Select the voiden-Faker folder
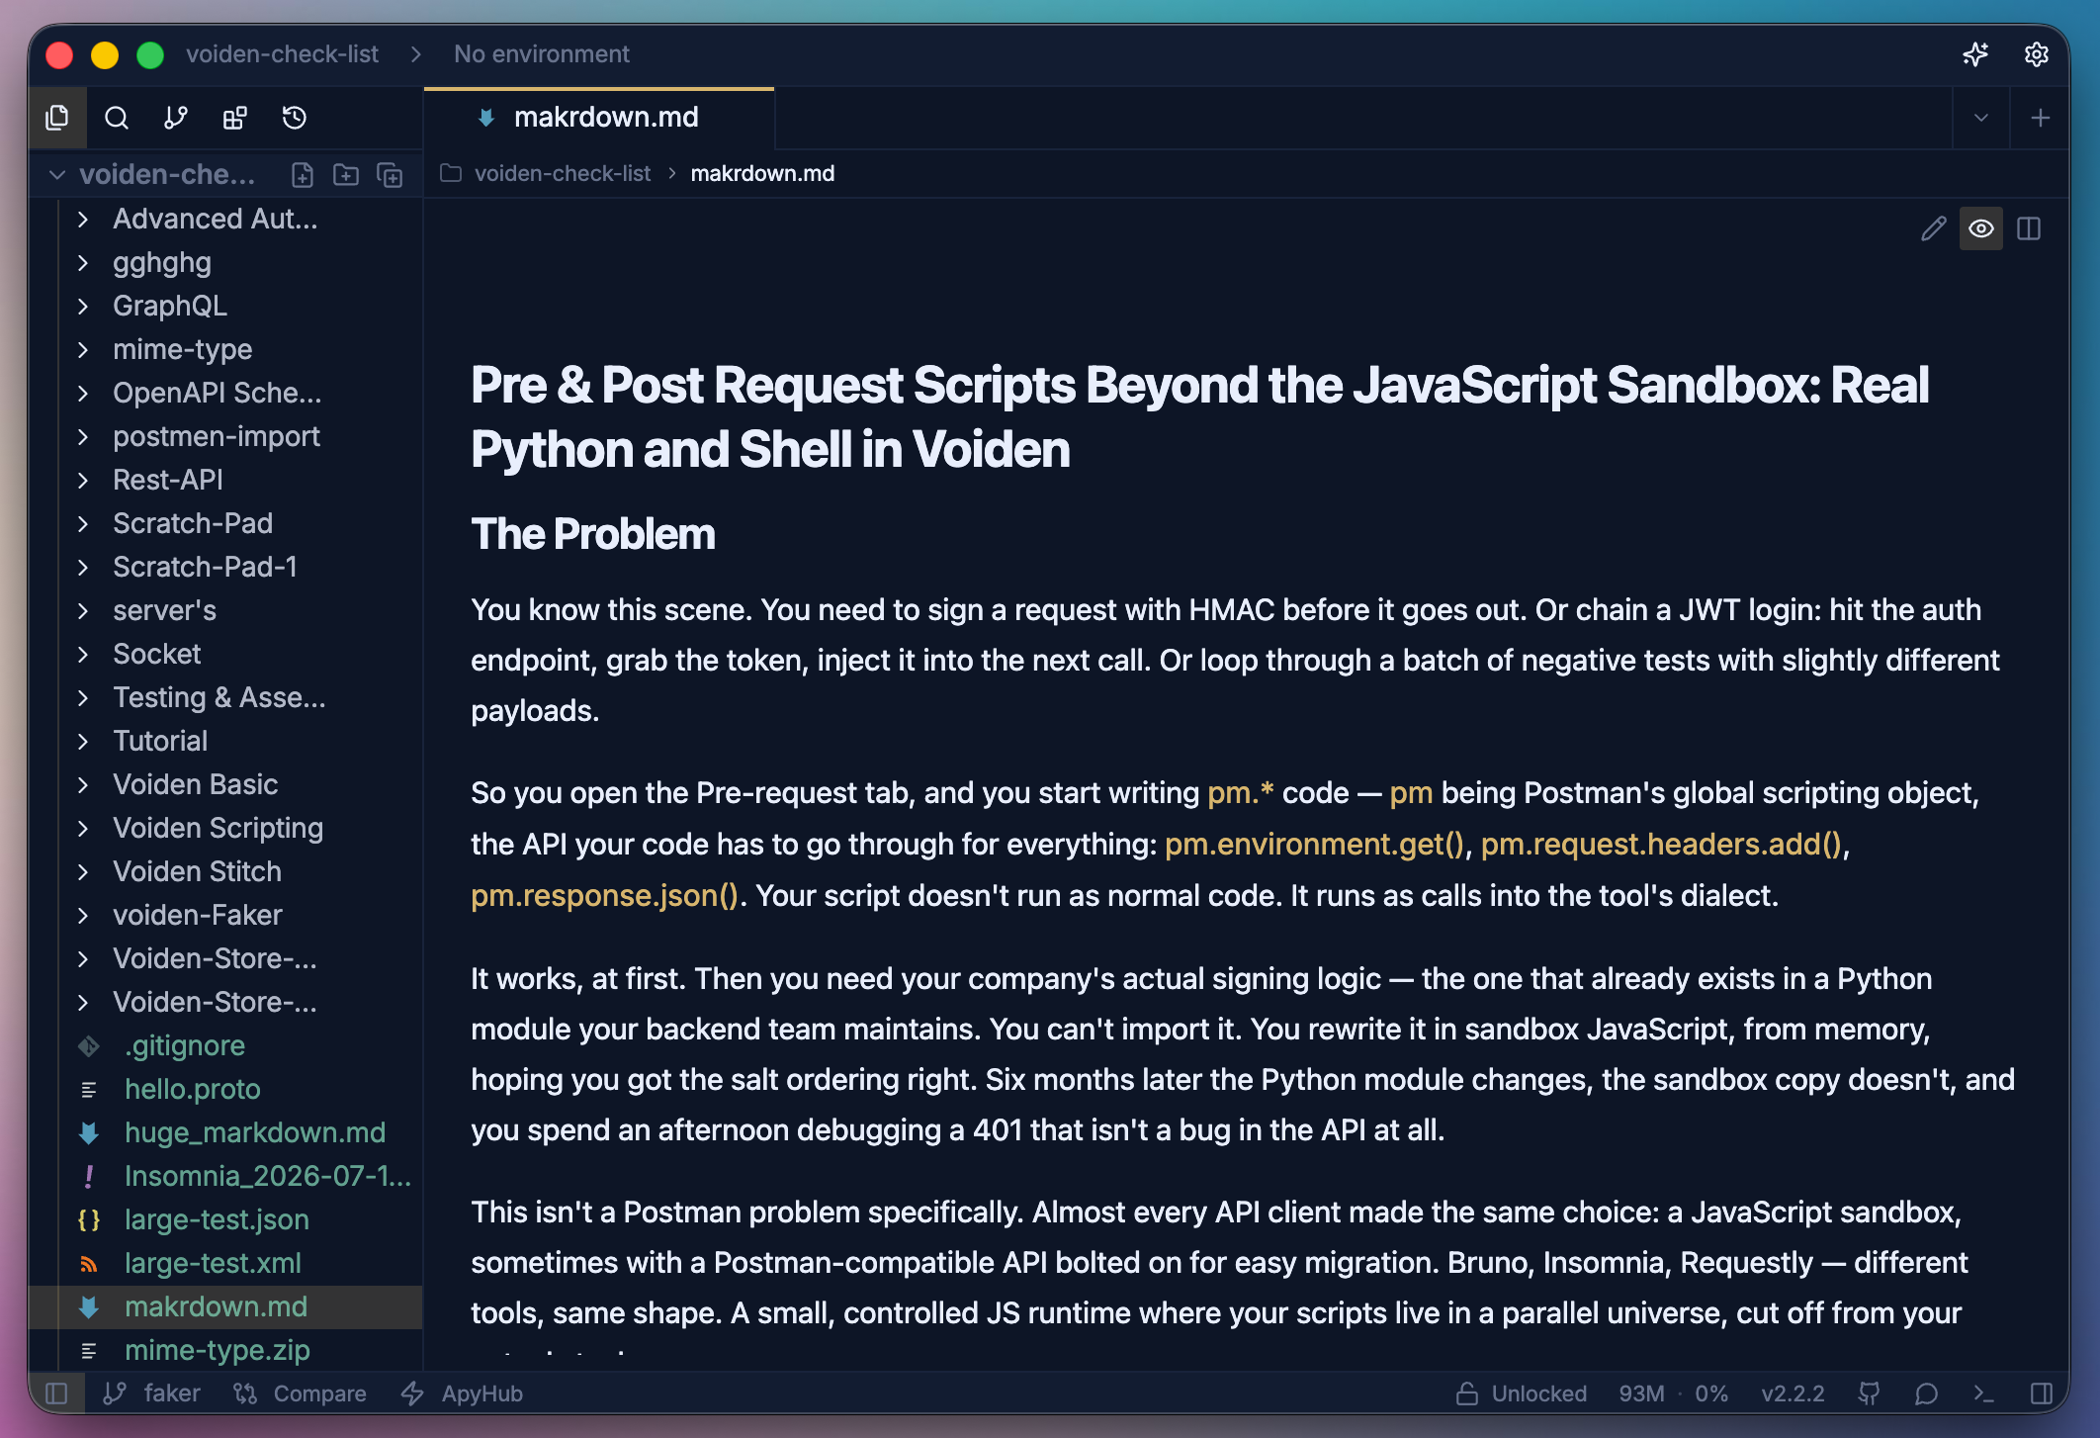 225,915
